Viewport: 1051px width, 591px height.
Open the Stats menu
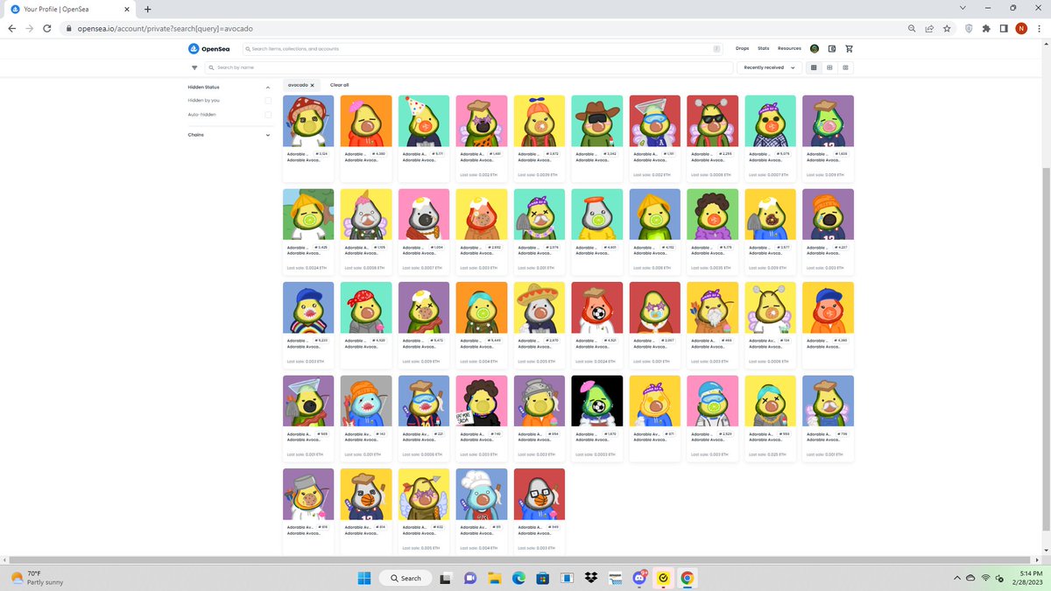(x=763, y=49)
